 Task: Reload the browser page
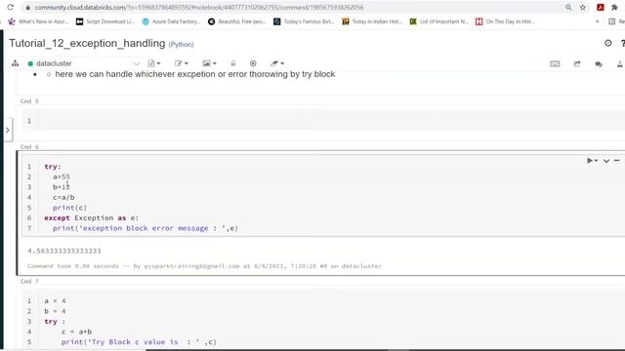11,7
